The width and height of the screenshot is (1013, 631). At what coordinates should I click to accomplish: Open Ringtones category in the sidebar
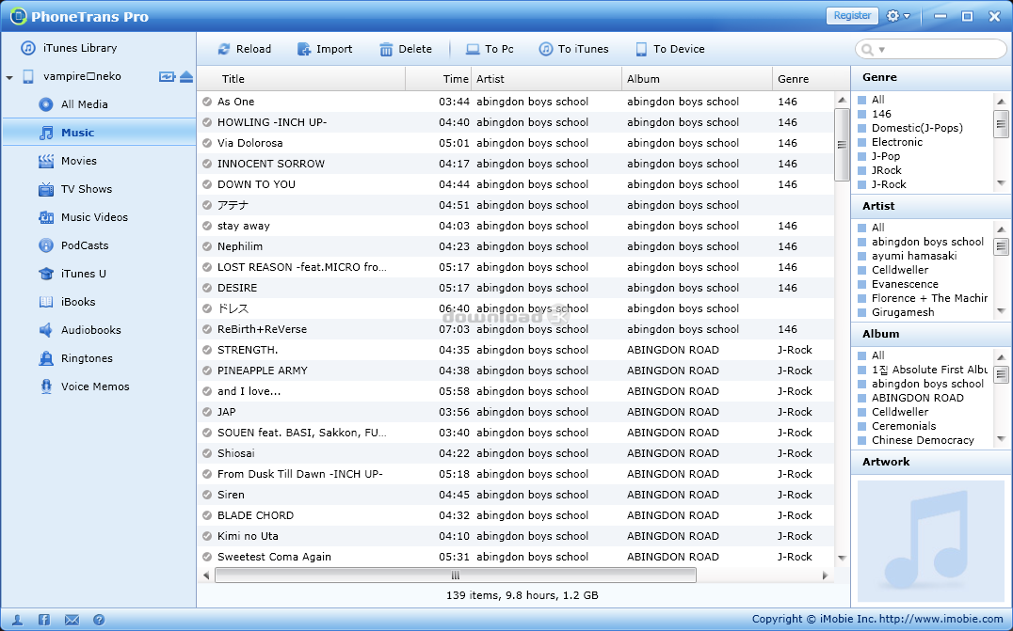pos(87,358)
